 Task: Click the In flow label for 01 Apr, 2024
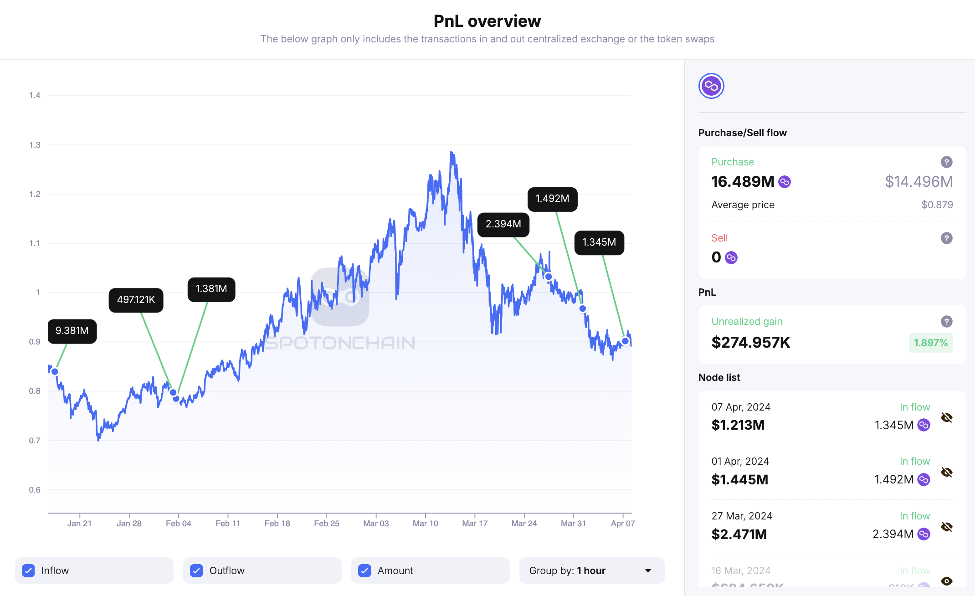[x=915, y=461]
